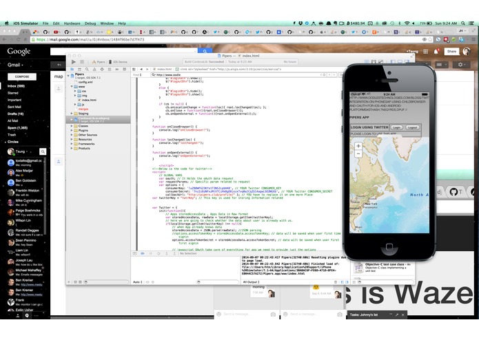Expand the img folder
The image size is (479, 340).
point(75,96)
